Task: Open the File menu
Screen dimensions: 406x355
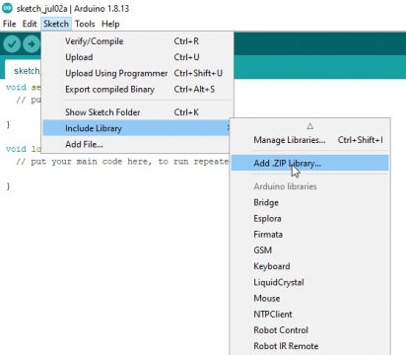Action: click(9, 24)
